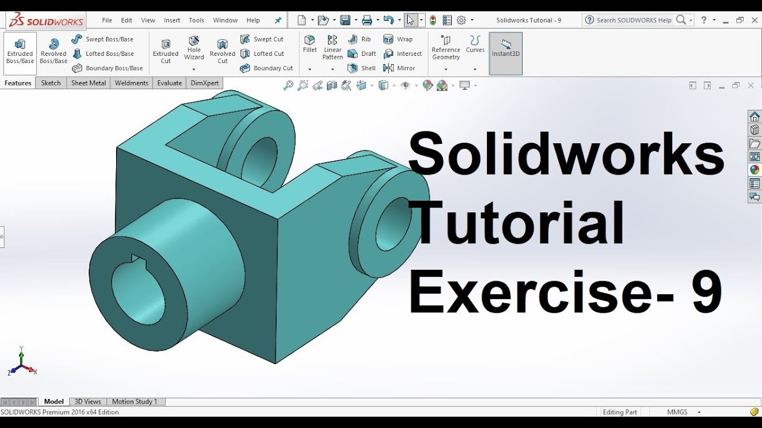The height and width of the screenshot is (428, 762).
Task: Add a Rib feature
Action: (360, 39)
